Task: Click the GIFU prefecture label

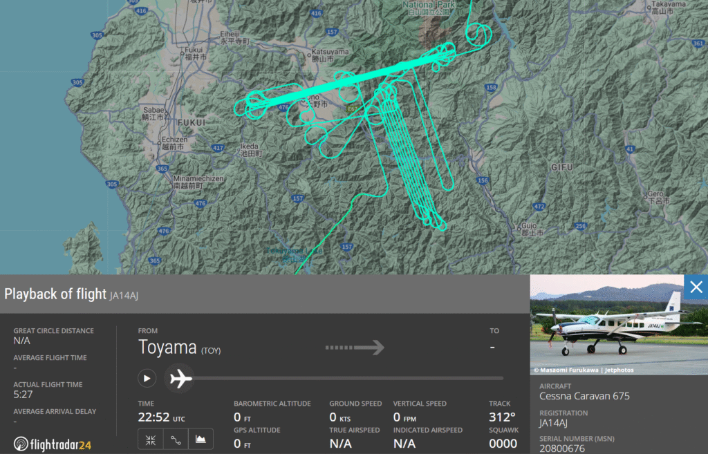Action: pos(561,167)
